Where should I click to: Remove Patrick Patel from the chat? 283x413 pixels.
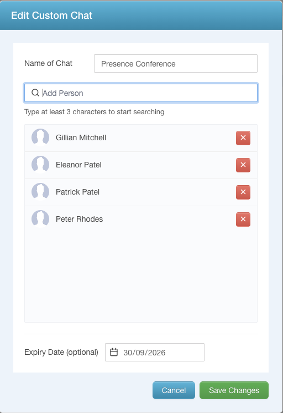pos(243,192)
